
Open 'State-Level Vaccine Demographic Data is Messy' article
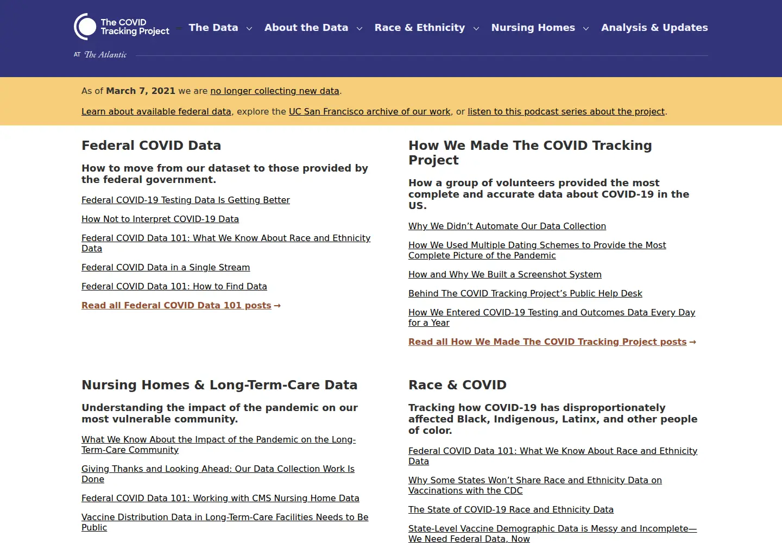click(x=552, y=534)
